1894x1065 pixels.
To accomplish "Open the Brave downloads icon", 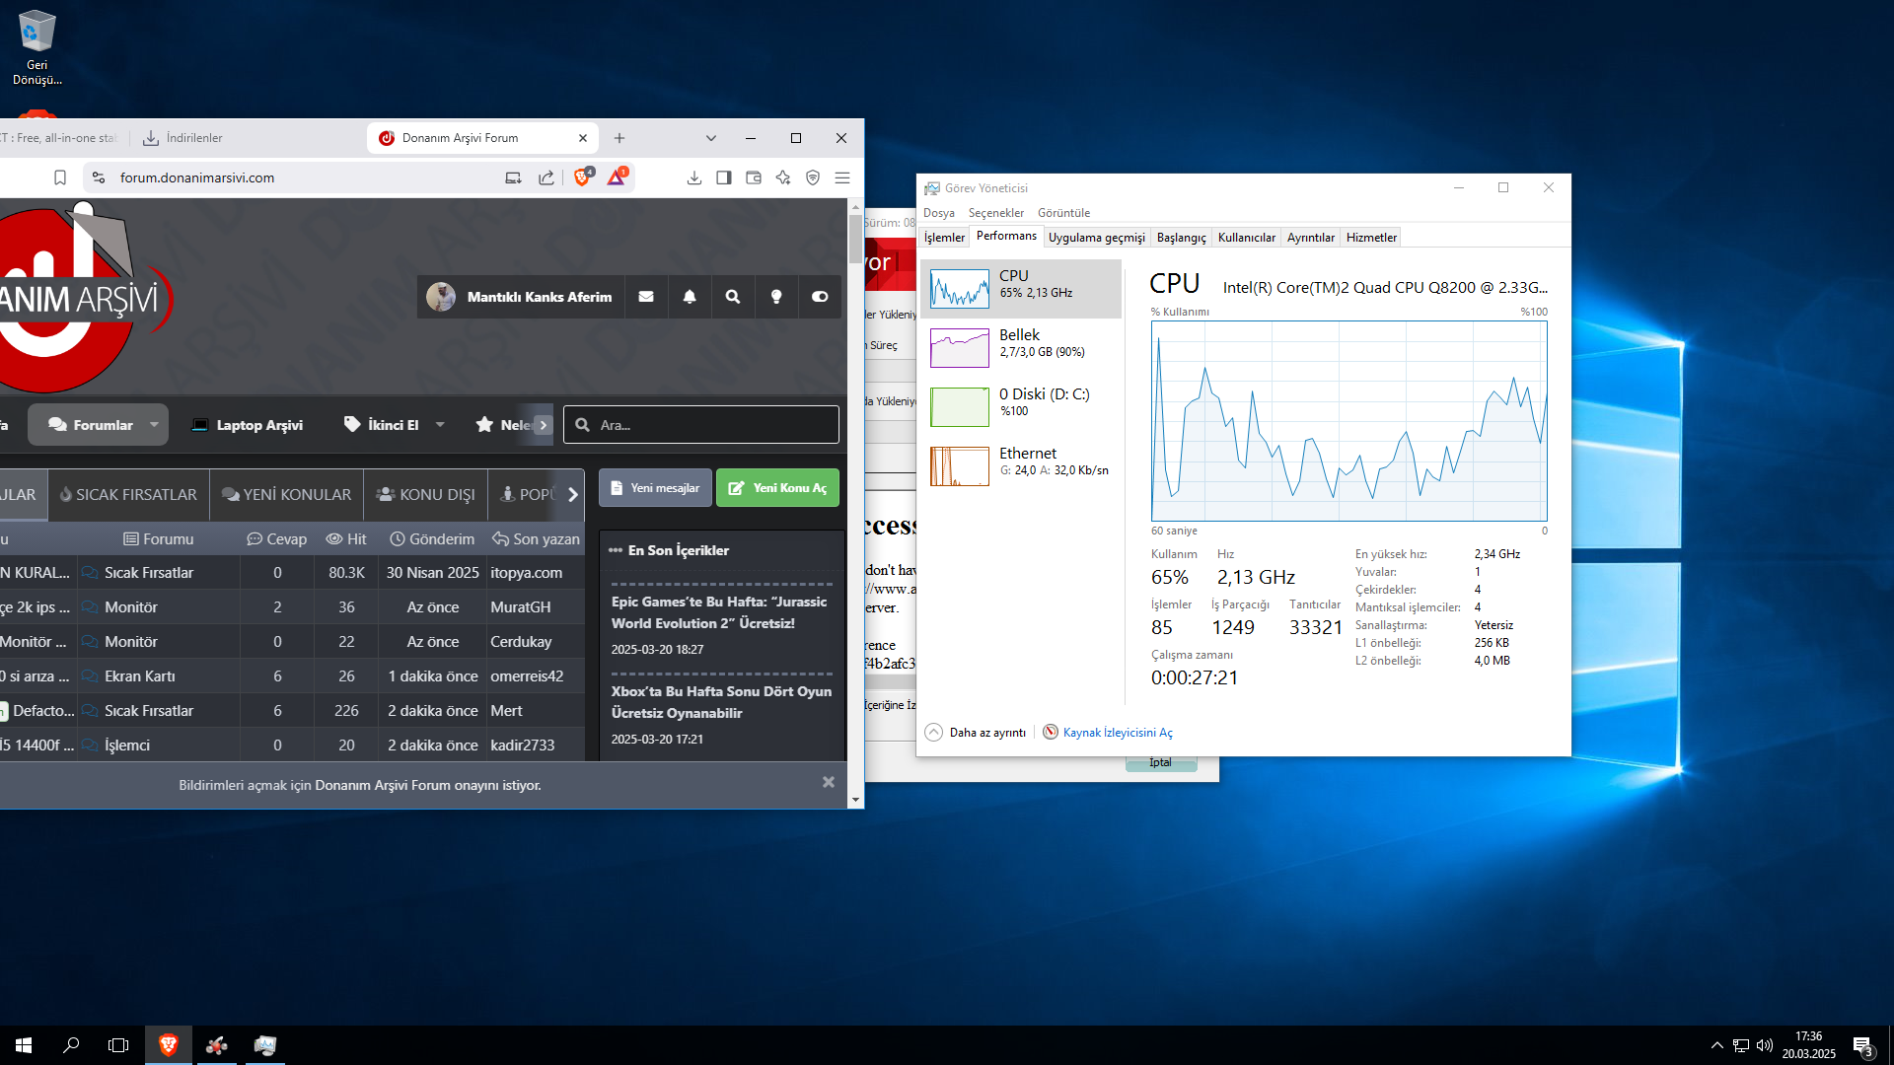I will pyautogui.click(x=694, y=177).
